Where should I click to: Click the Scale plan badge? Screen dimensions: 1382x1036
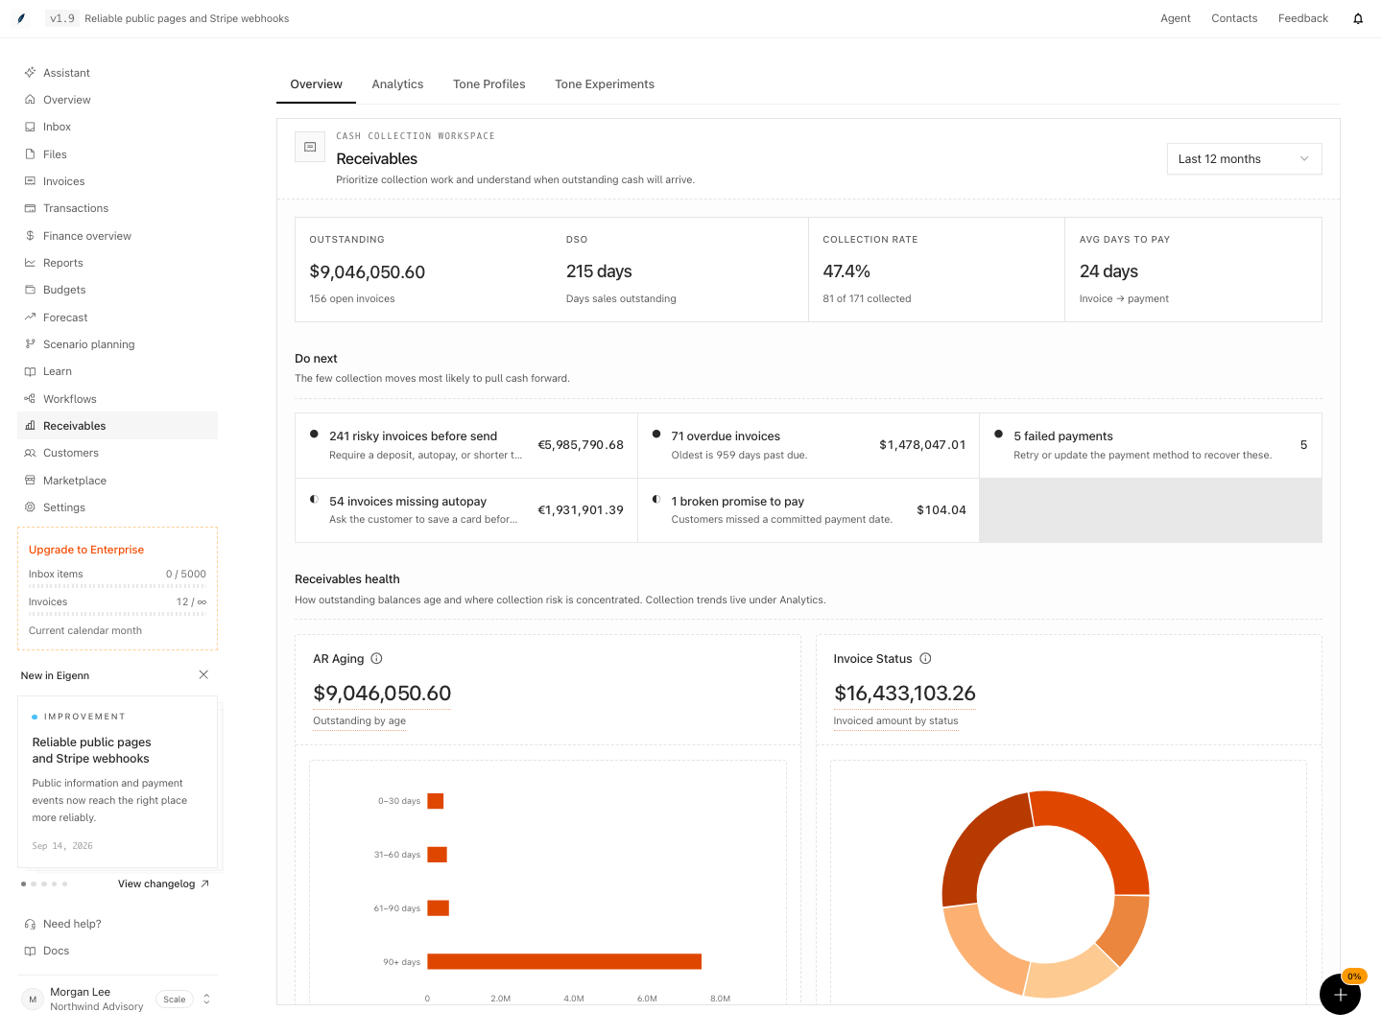pyautogui.click(x=175, y=1000)
